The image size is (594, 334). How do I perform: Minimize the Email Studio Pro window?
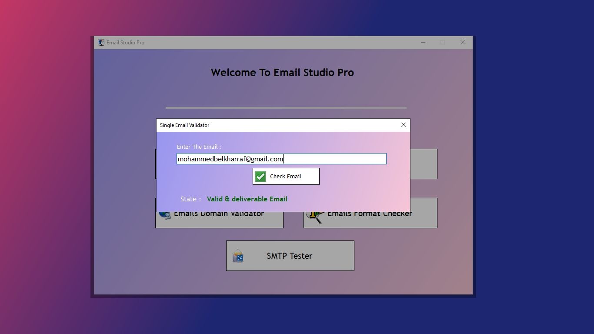[x=423, y=42]
